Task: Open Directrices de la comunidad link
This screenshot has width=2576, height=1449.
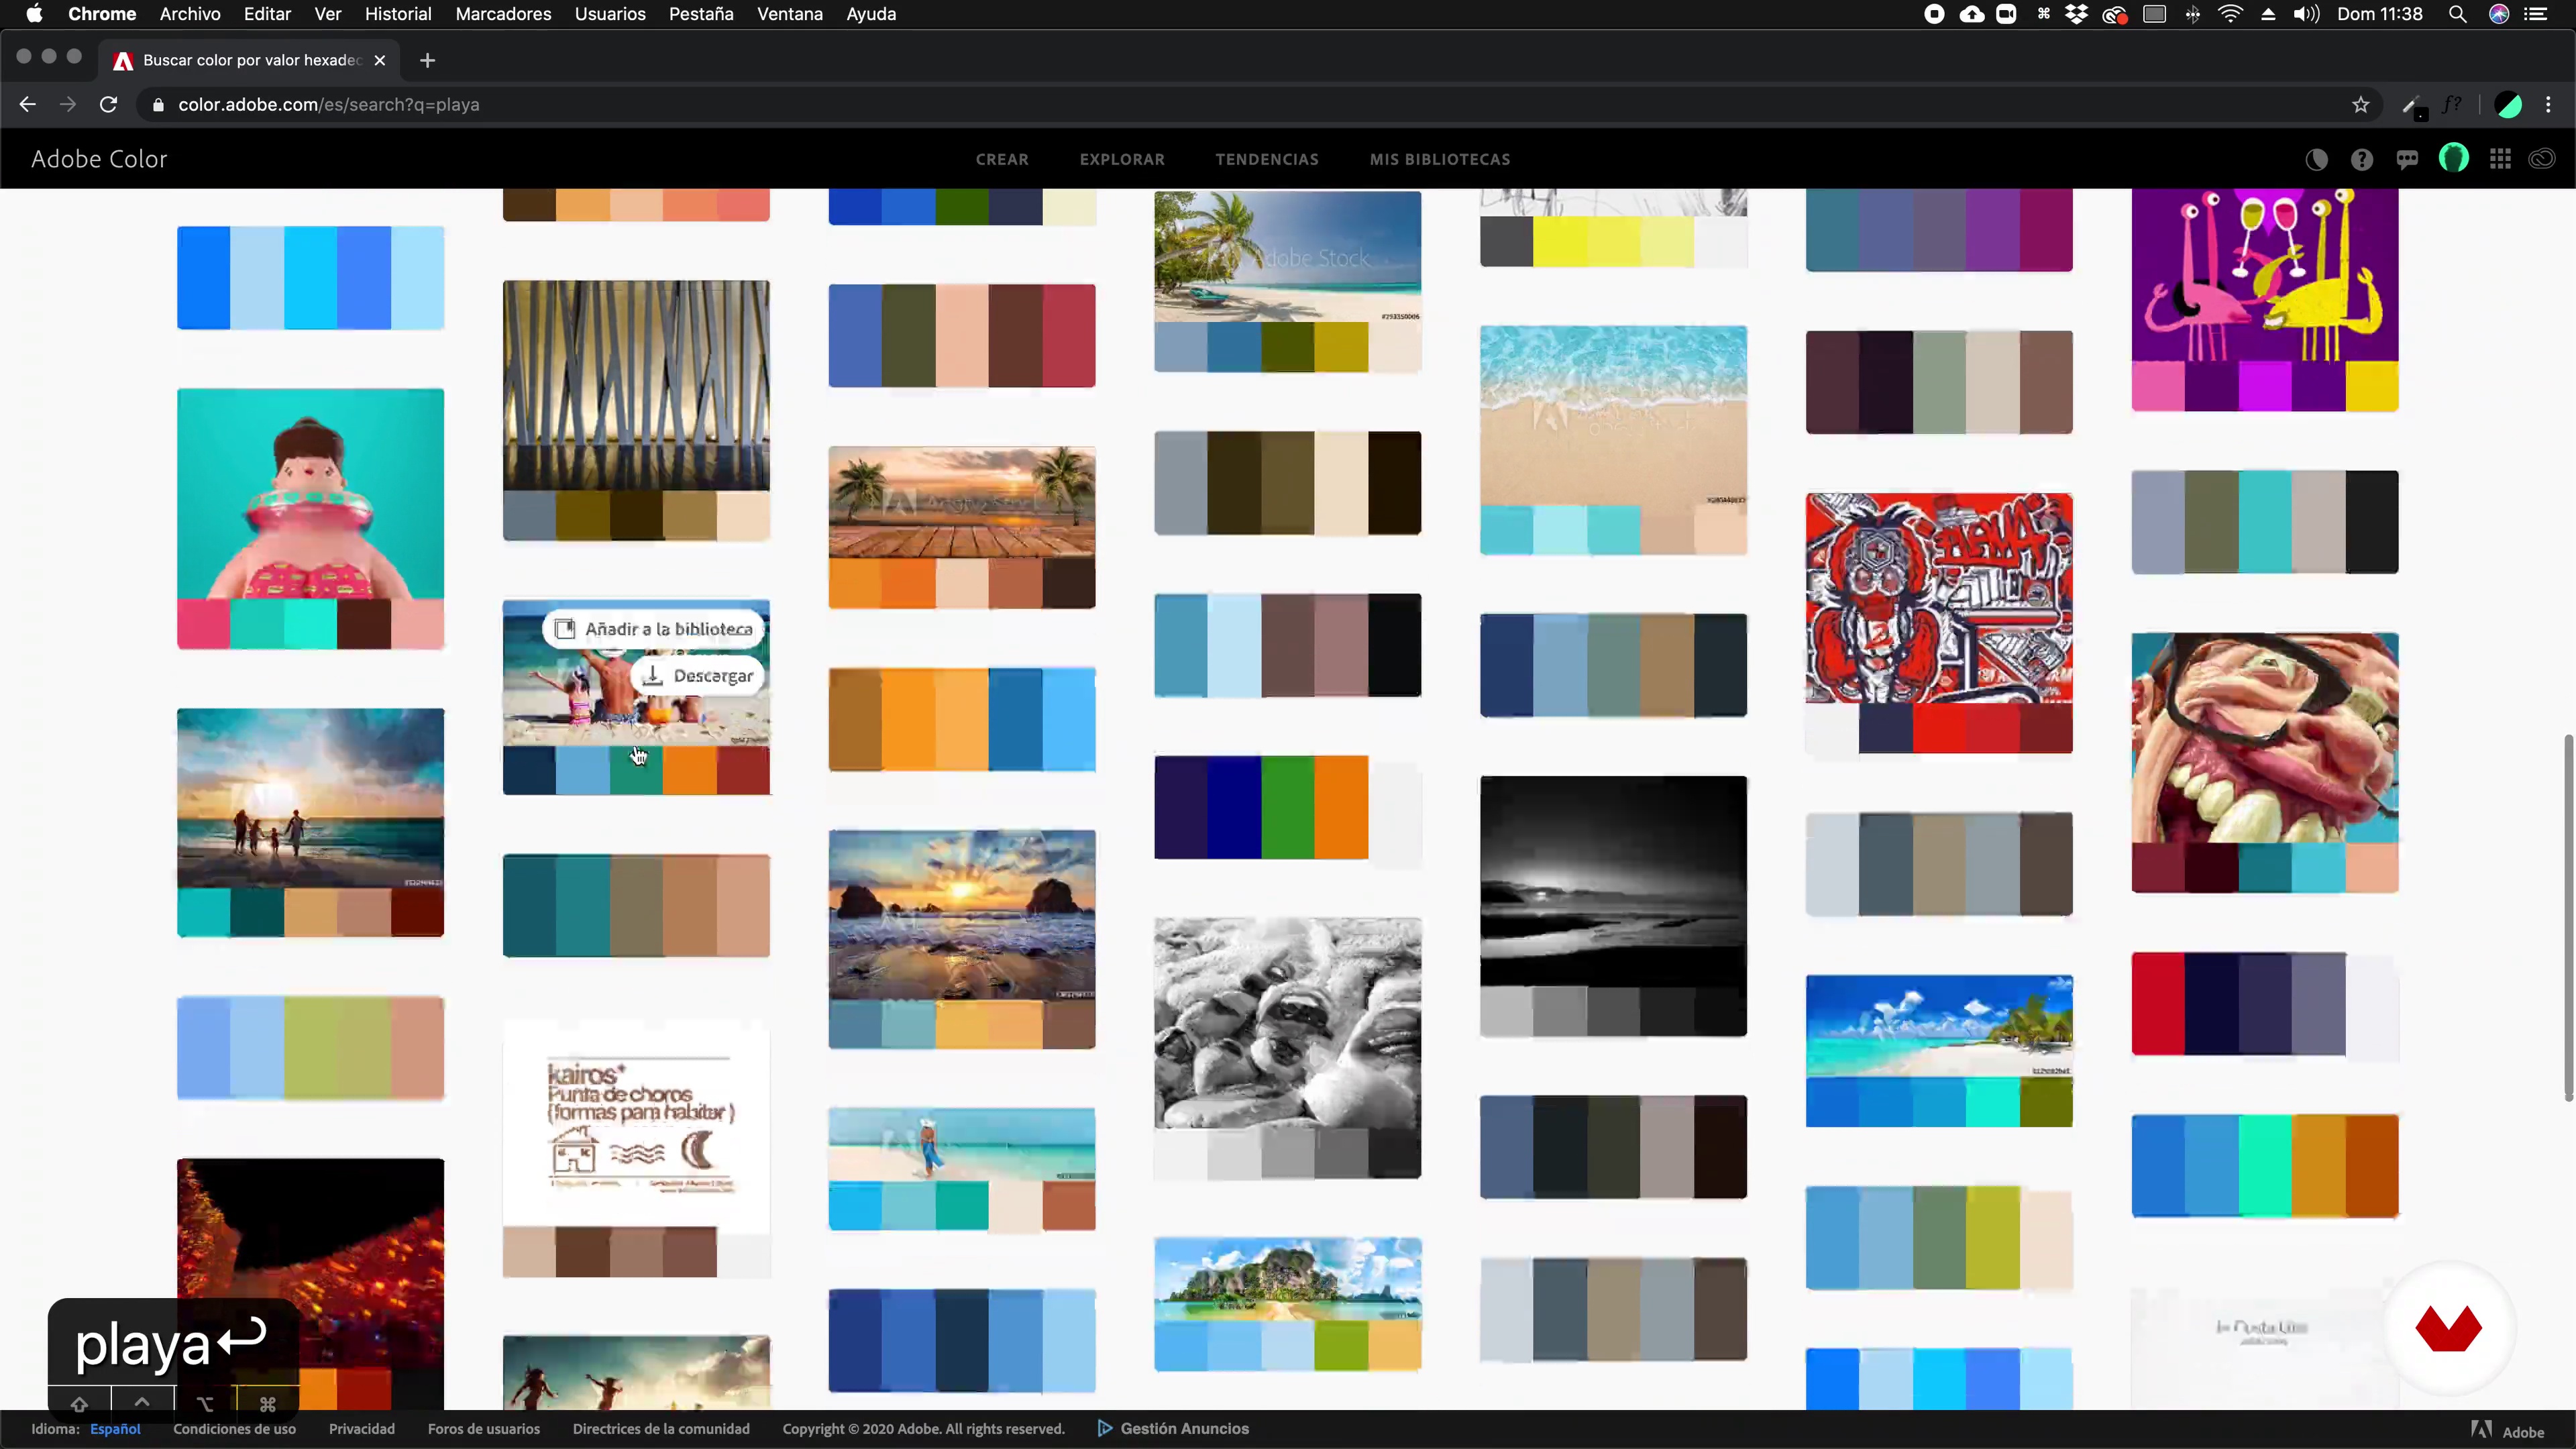Action: [x=661, y=1428]
